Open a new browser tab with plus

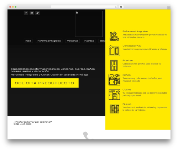pyautogui.click(x=169, y=8)
